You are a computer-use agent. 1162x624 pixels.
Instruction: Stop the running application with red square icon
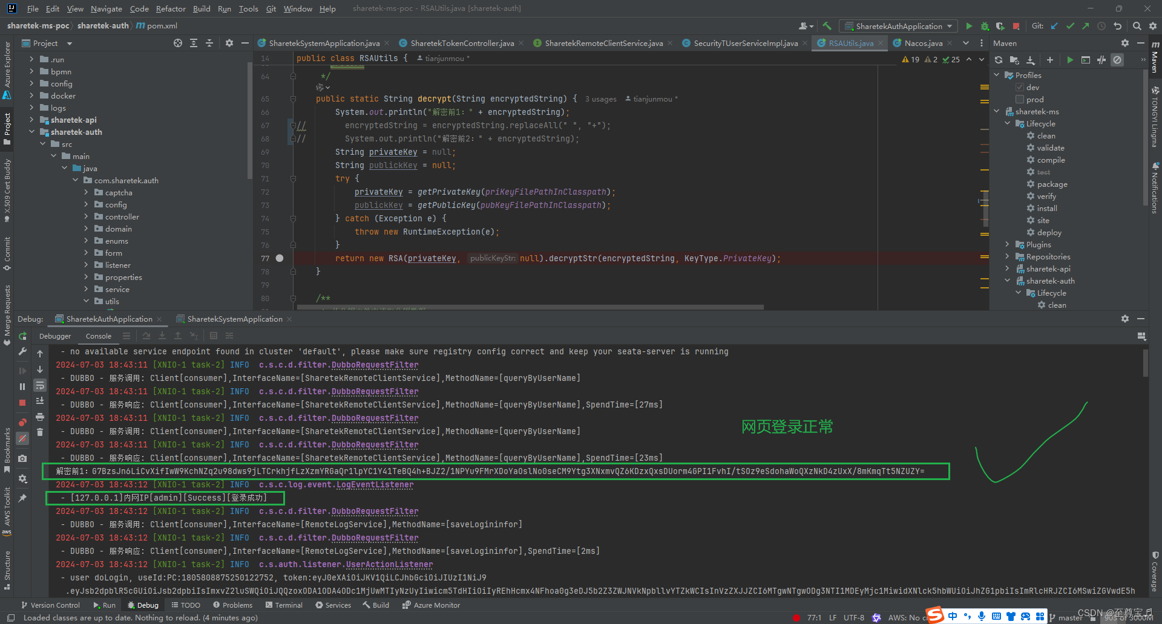pos(1016,26)
